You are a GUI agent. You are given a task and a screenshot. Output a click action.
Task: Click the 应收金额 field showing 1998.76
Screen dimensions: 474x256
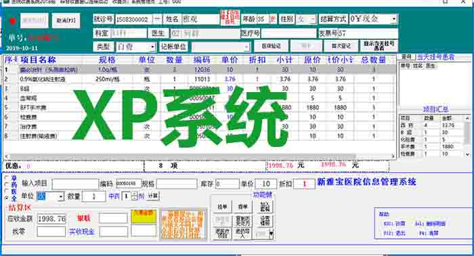point(51,219)
